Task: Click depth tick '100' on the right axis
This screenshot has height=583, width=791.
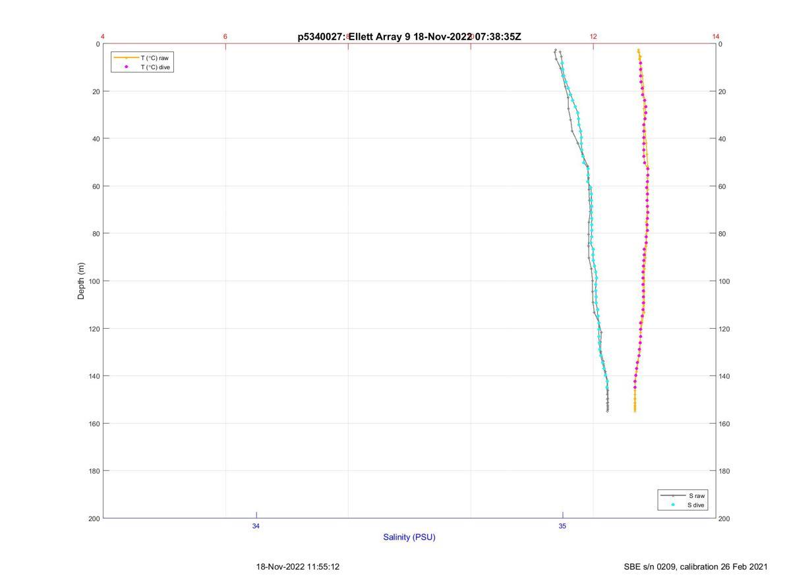Action: [725, 281]
